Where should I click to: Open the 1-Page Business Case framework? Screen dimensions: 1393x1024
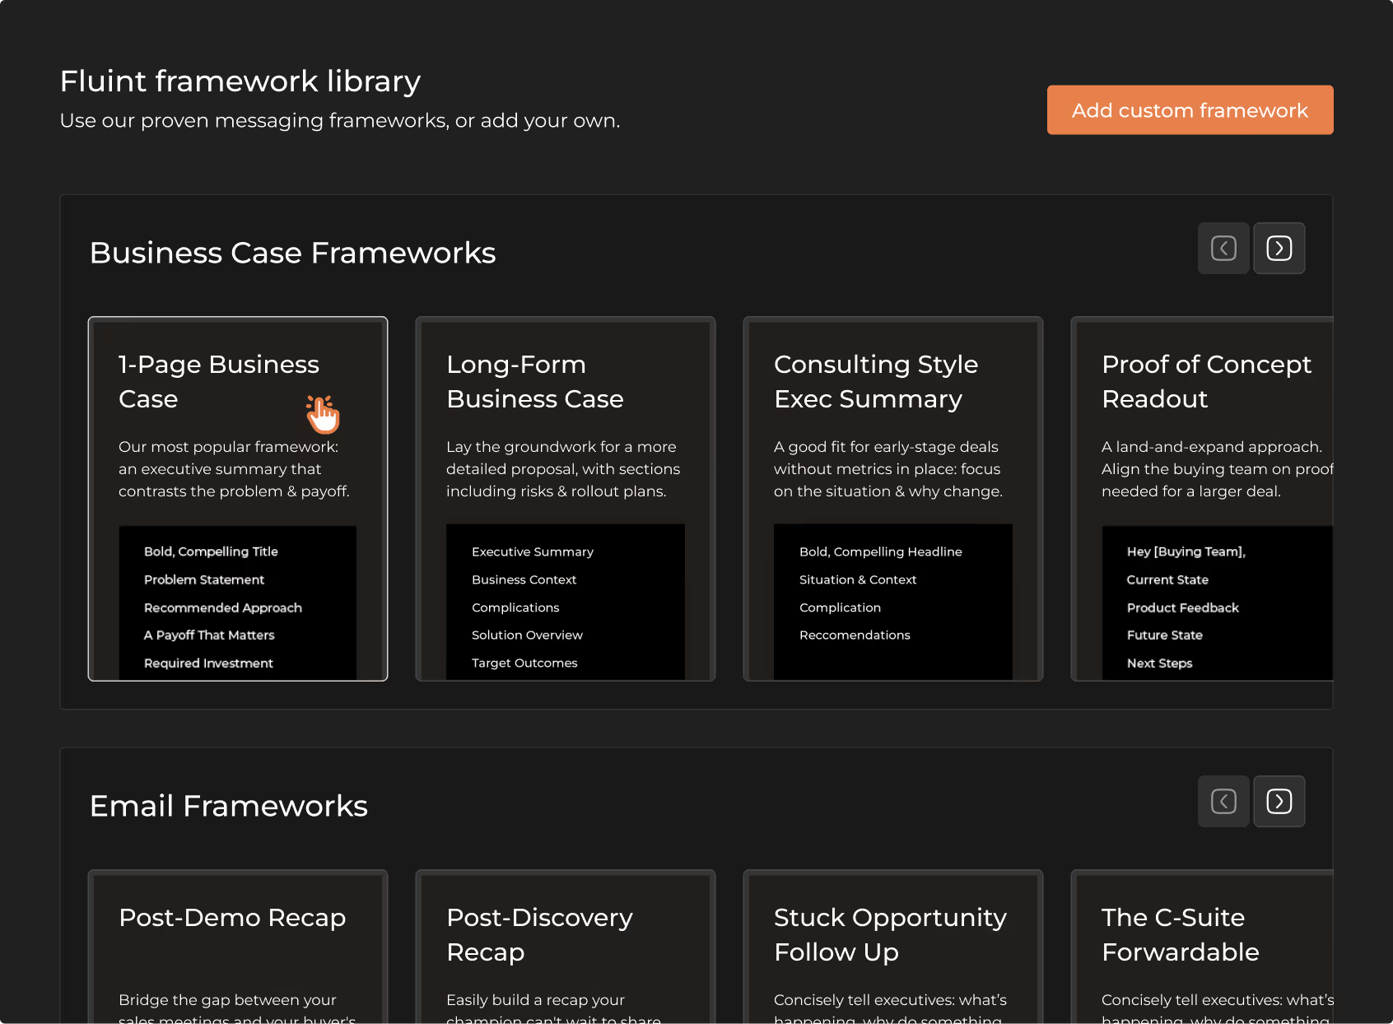[x=237, y=498]
